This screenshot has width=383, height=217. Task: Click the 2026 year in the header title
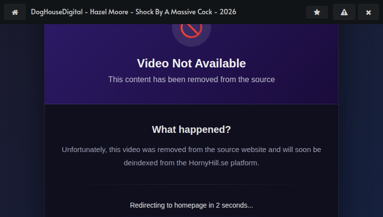pyautogui.click(x=228, y=12)
